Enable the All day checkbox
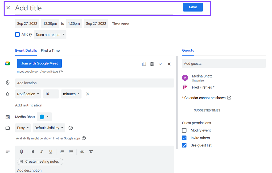Viewport: 272px width, 173px height. point(17,34)
